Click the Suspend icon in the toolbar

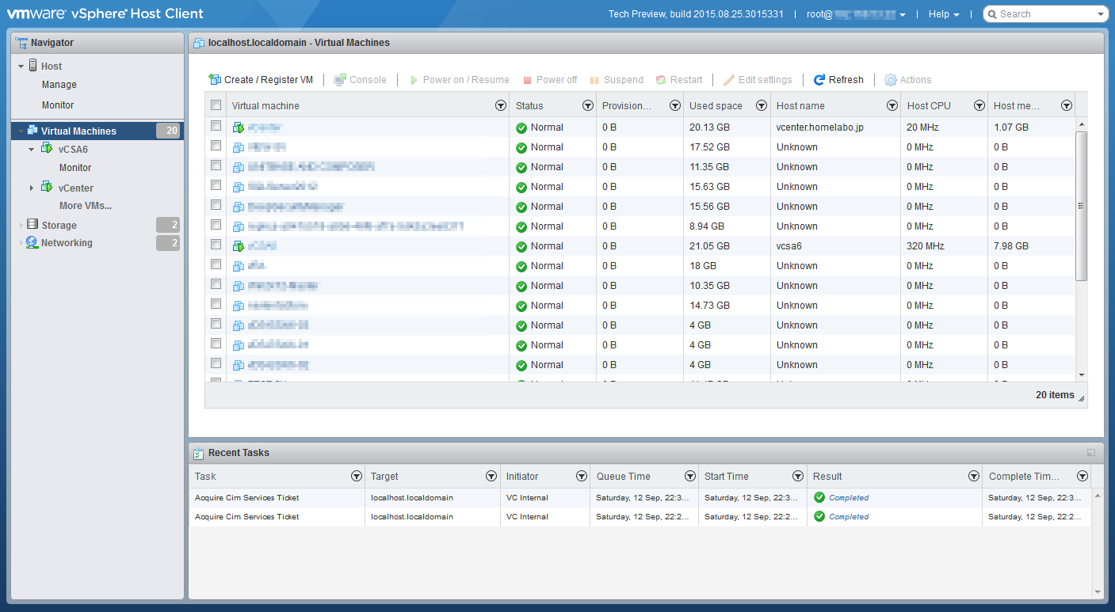pos(594,79)
